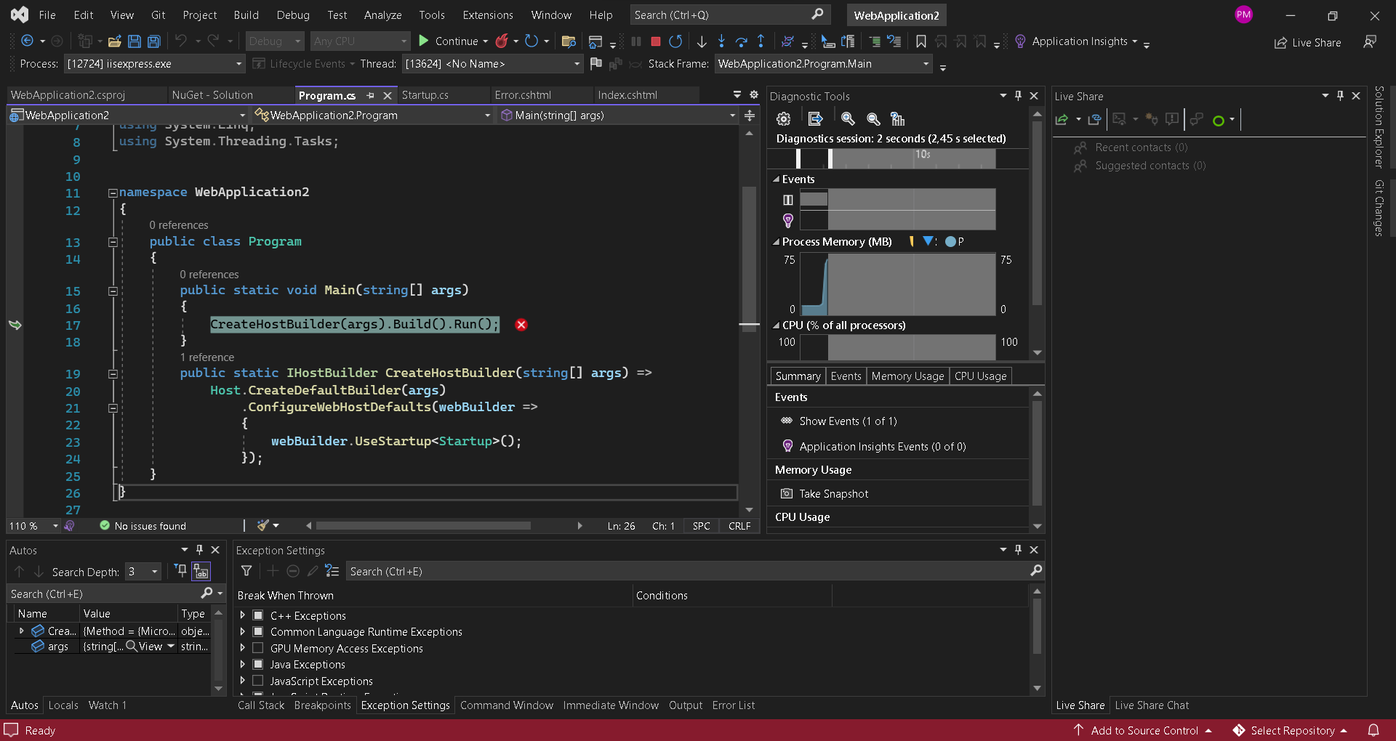Click the Stop Debugging red square icon
1396x741 pixels.
tap(655, 41)
